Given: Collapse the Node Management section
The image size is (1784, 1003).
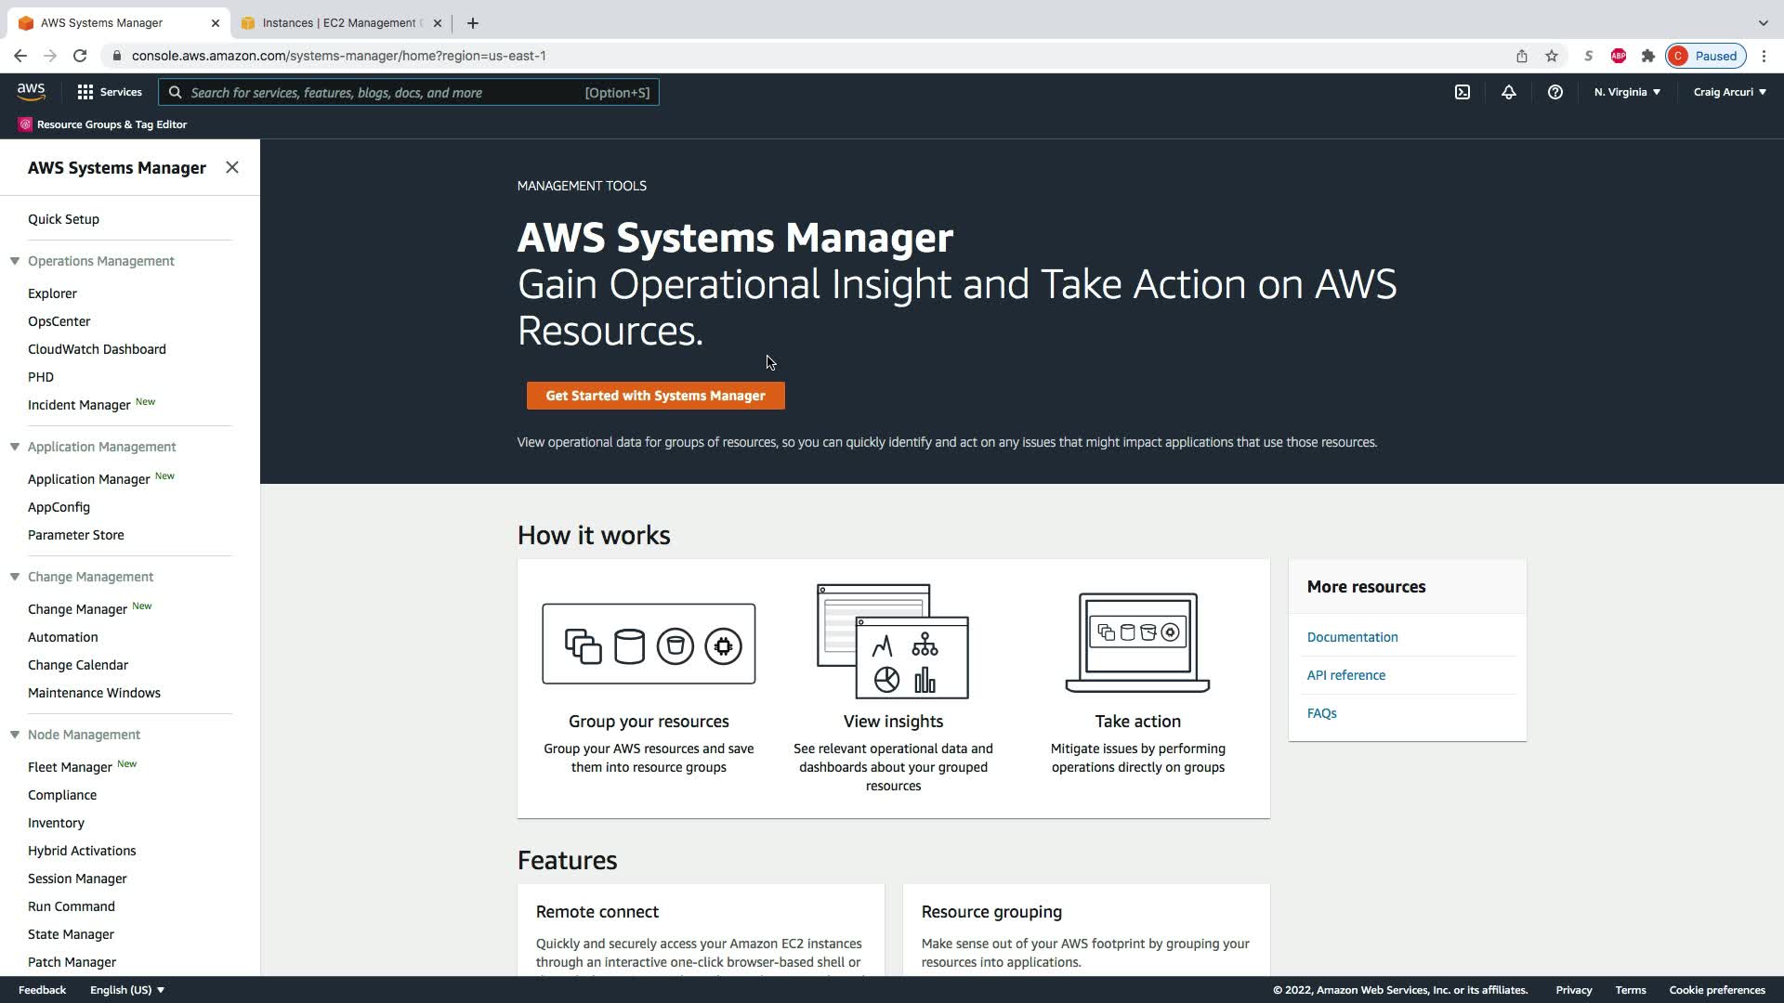Looking at the screenshot, I should coord(15,735).
